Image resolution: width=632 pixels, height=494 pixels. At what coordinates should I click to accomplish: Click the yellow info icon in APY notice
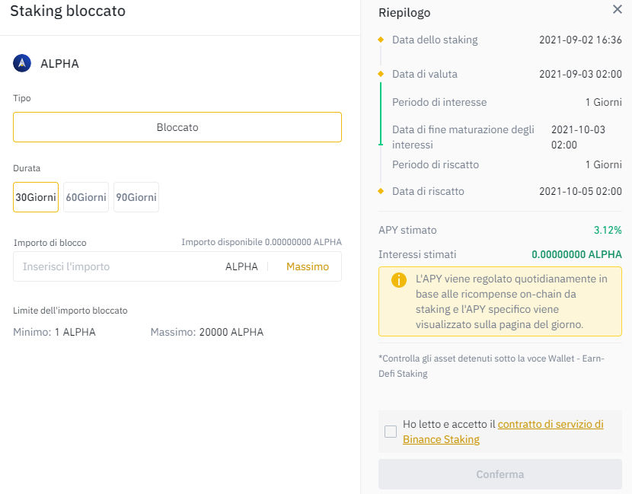tap(399, 279)
